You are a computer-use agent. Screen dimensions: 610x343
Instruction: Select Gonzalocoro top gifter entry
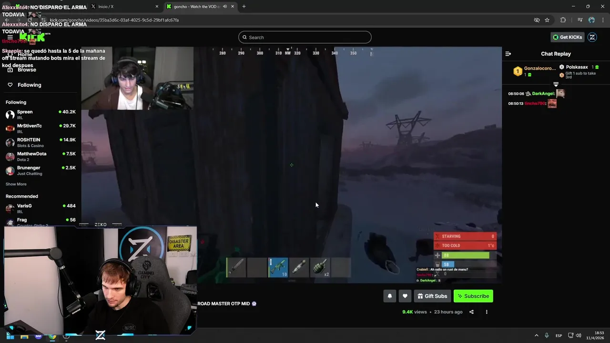534,71
